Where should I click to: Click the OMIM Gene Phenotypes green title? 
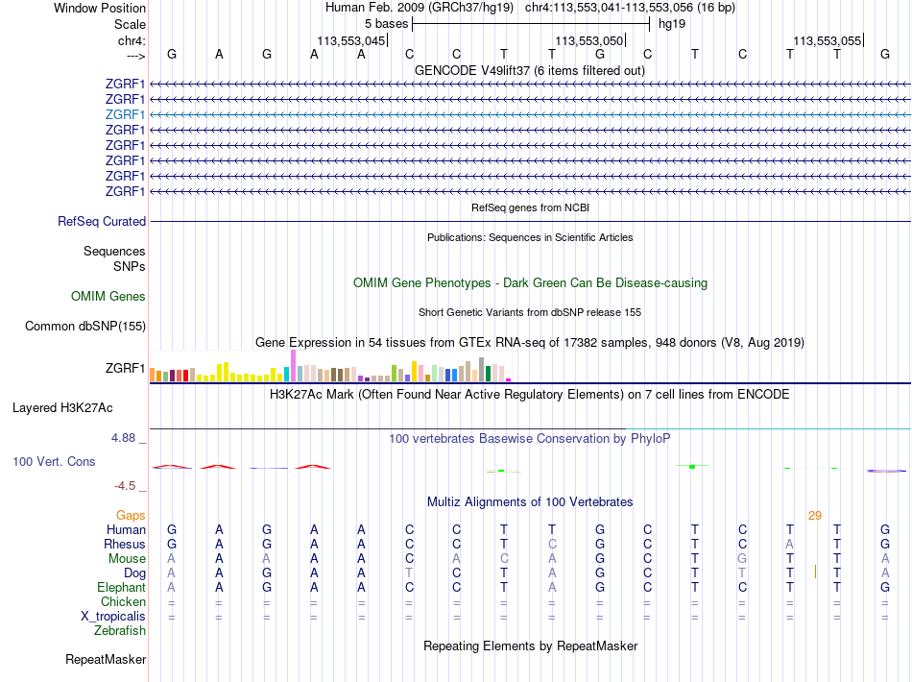pos(531,282)
